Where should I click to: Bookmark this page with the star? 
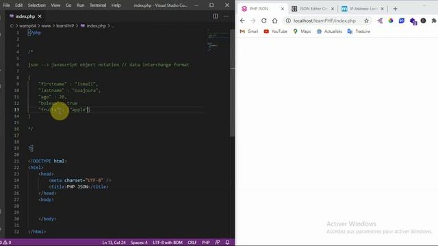point(366,20)
